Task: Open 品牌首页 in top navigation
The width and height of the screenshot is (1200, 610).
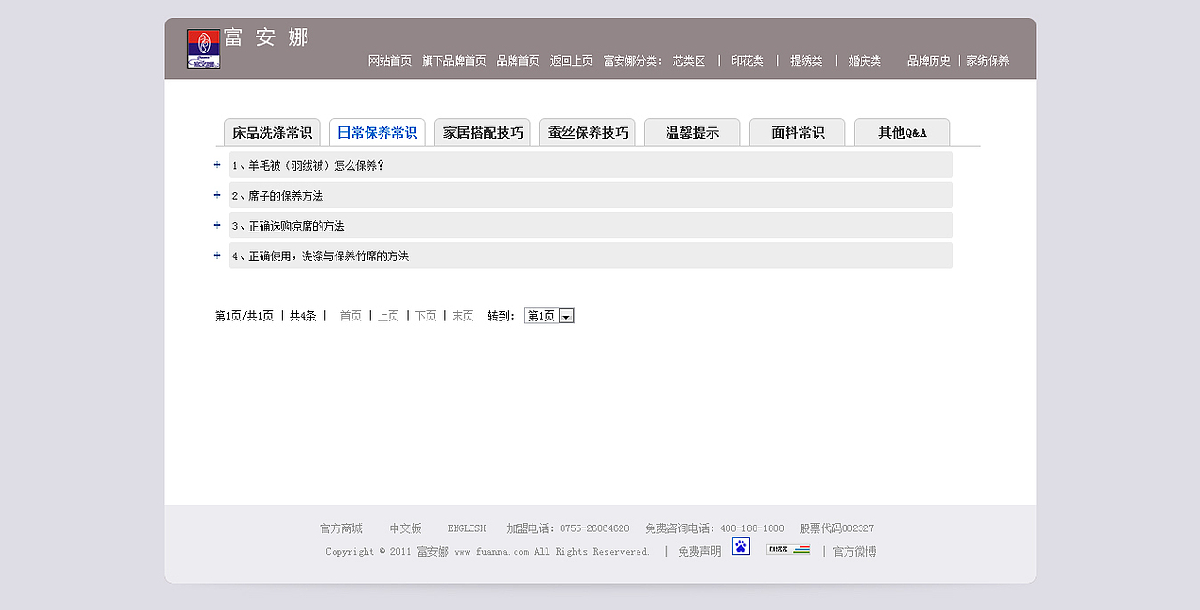Action: pos(517,61)
